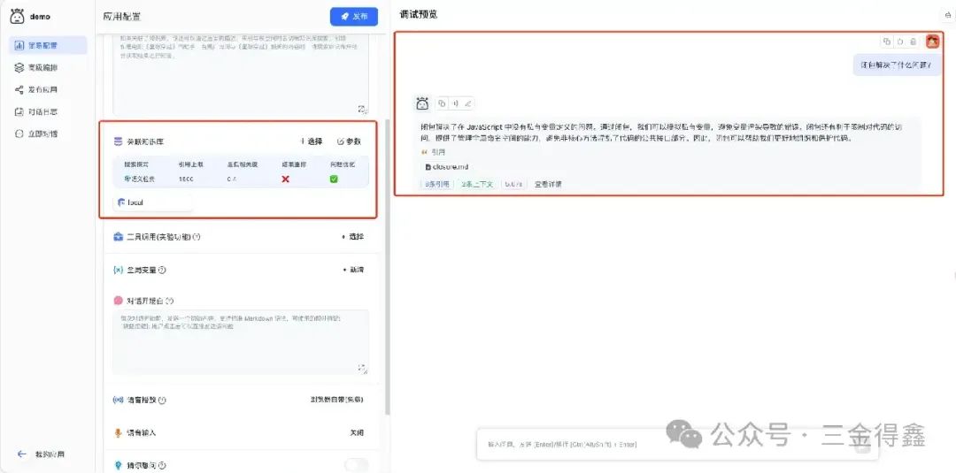
Task: Click the bot avatar in chat
Action: pyautogui.click(x=422, y=103)
